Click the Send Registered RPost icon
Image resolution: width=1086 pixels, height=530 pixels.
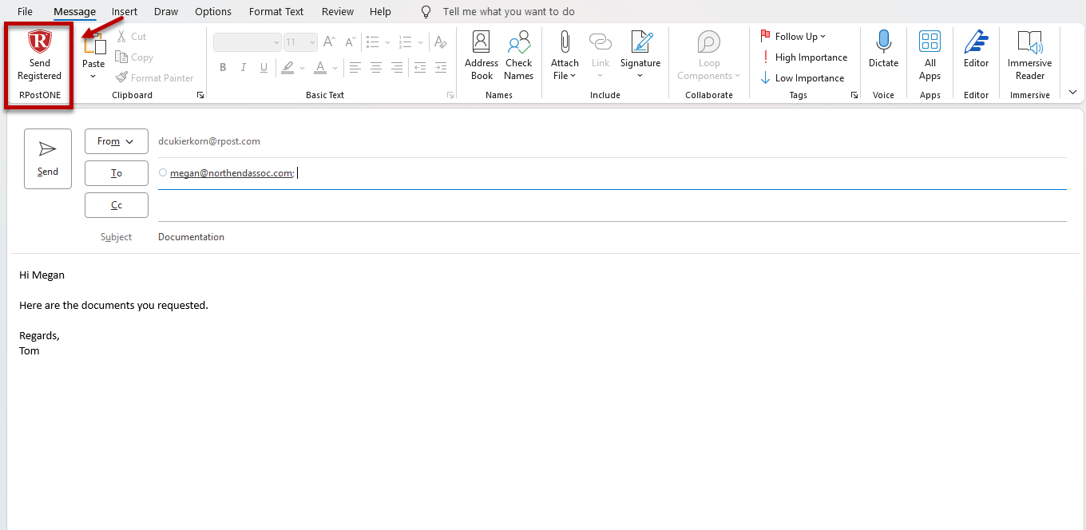(39, 43)
